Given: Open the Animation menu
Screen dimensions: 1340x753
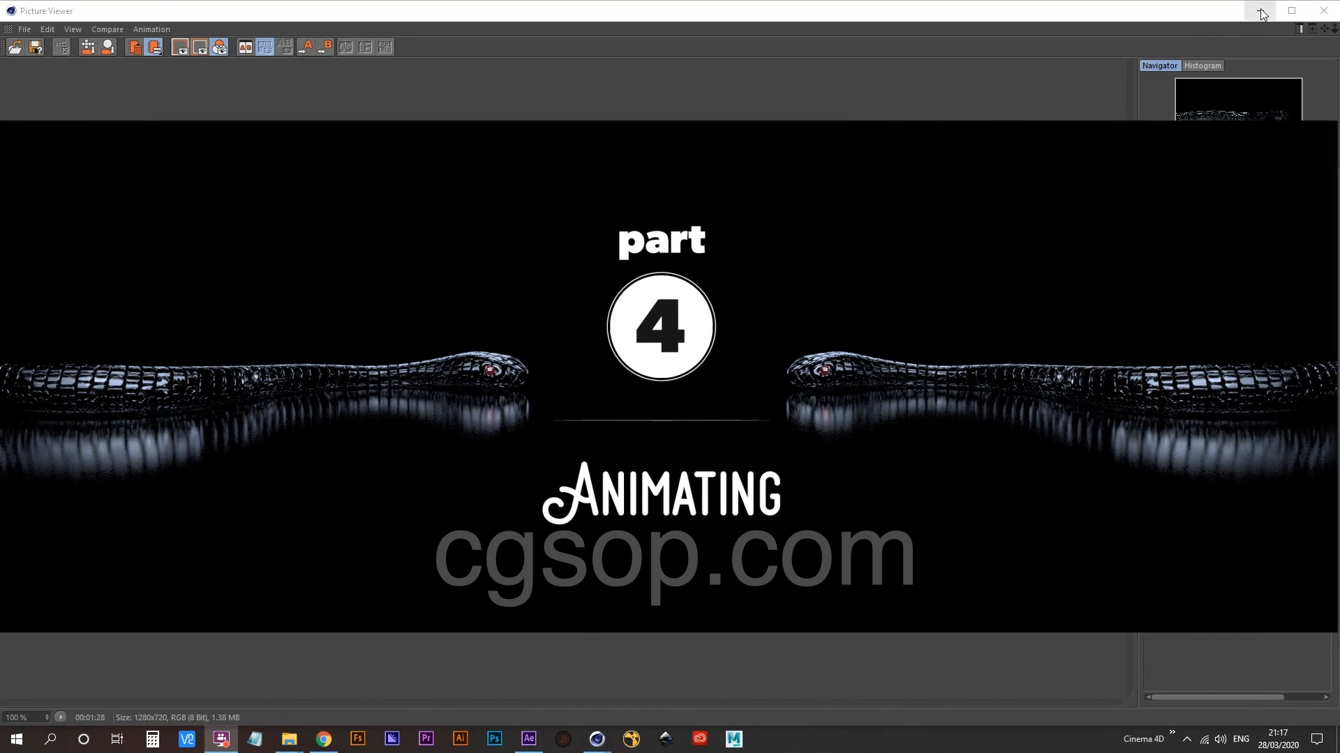Looking at the screenshot, I should (151, 29).
